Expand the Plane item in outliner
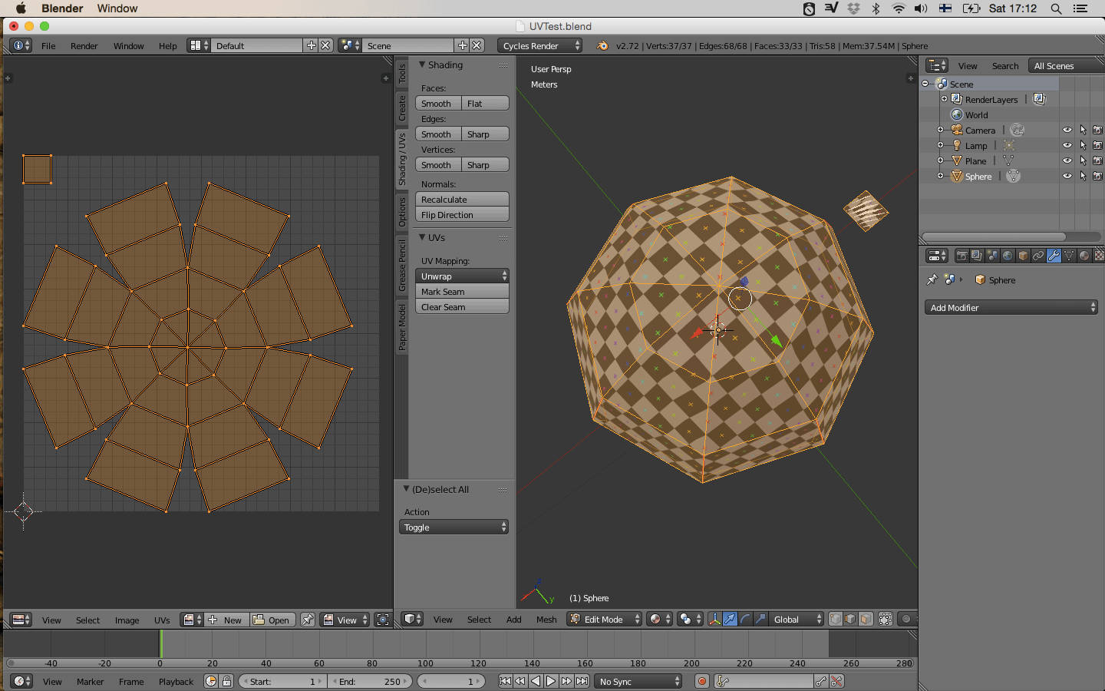Viewport: 1105px width, 691px height. coord(940,160)
